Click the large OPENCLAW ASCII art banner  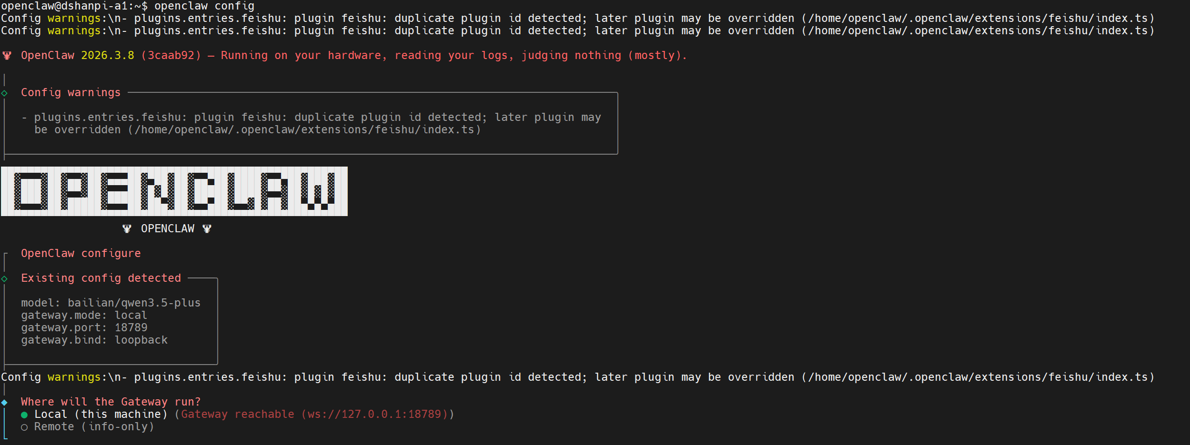tap(174, 191)
